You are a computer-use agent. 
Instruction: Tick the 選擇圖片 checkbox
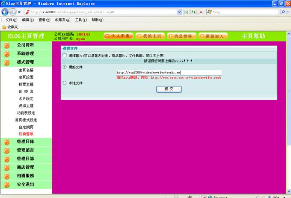65,56
